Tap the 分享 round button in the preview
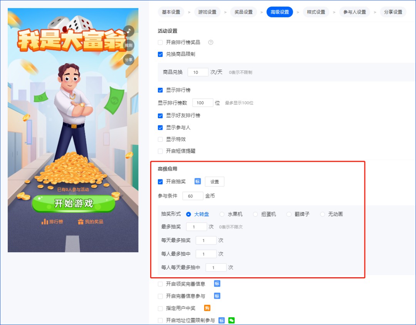 coord(129,60)
